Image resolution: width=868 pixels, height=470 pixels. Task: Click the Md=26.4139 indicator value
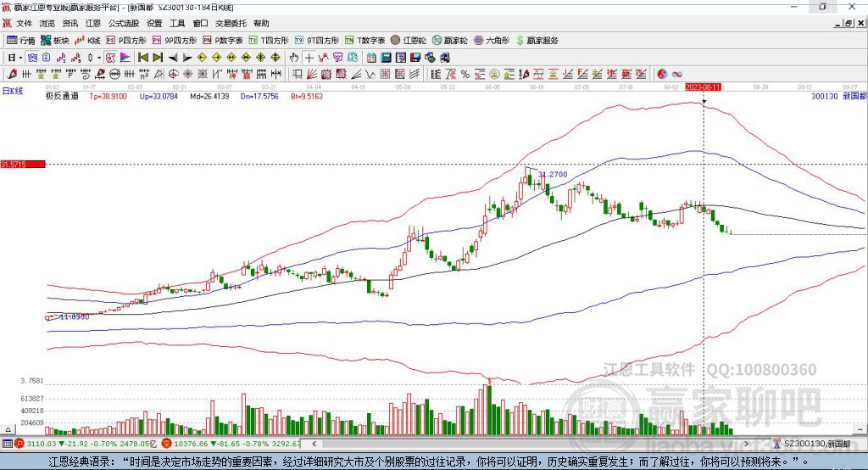point(209,97)
